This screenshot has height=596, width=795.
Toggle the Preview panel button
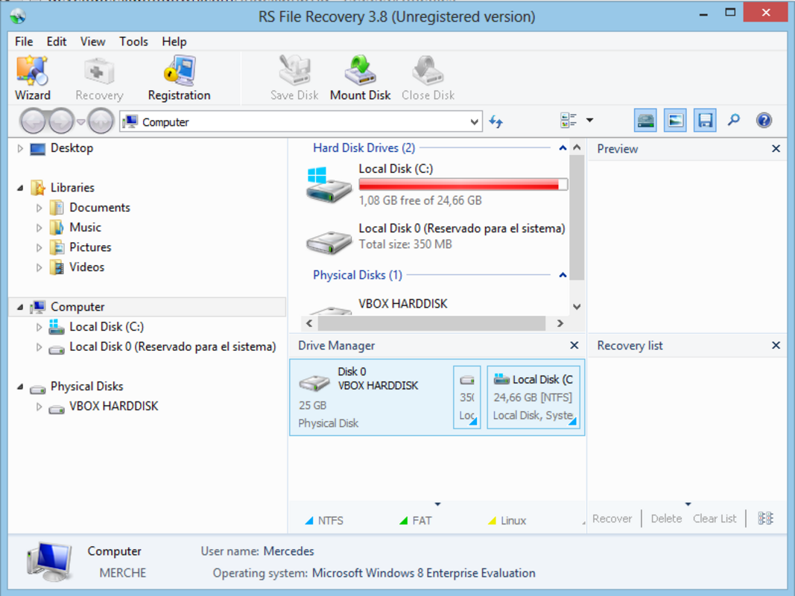pos(675,121)
